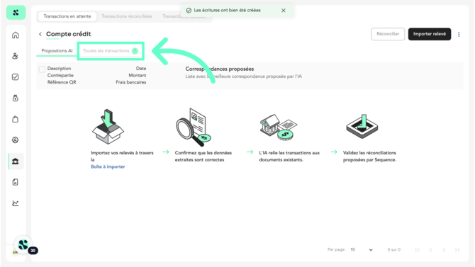Open the shopping bag section in the sidebar
The height and width of the screenshot is (267, 475).
(x=16, y=119)
